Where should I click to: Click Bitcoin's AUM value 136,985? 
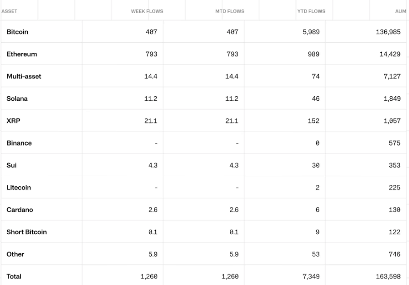[388, 32]
